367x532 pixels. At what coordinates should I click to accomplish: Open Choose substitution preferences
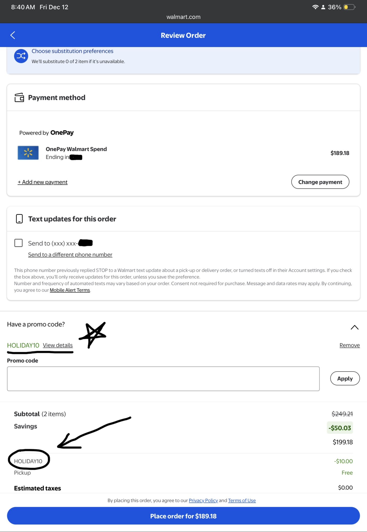pyautogui.click(x=72, y=51)
